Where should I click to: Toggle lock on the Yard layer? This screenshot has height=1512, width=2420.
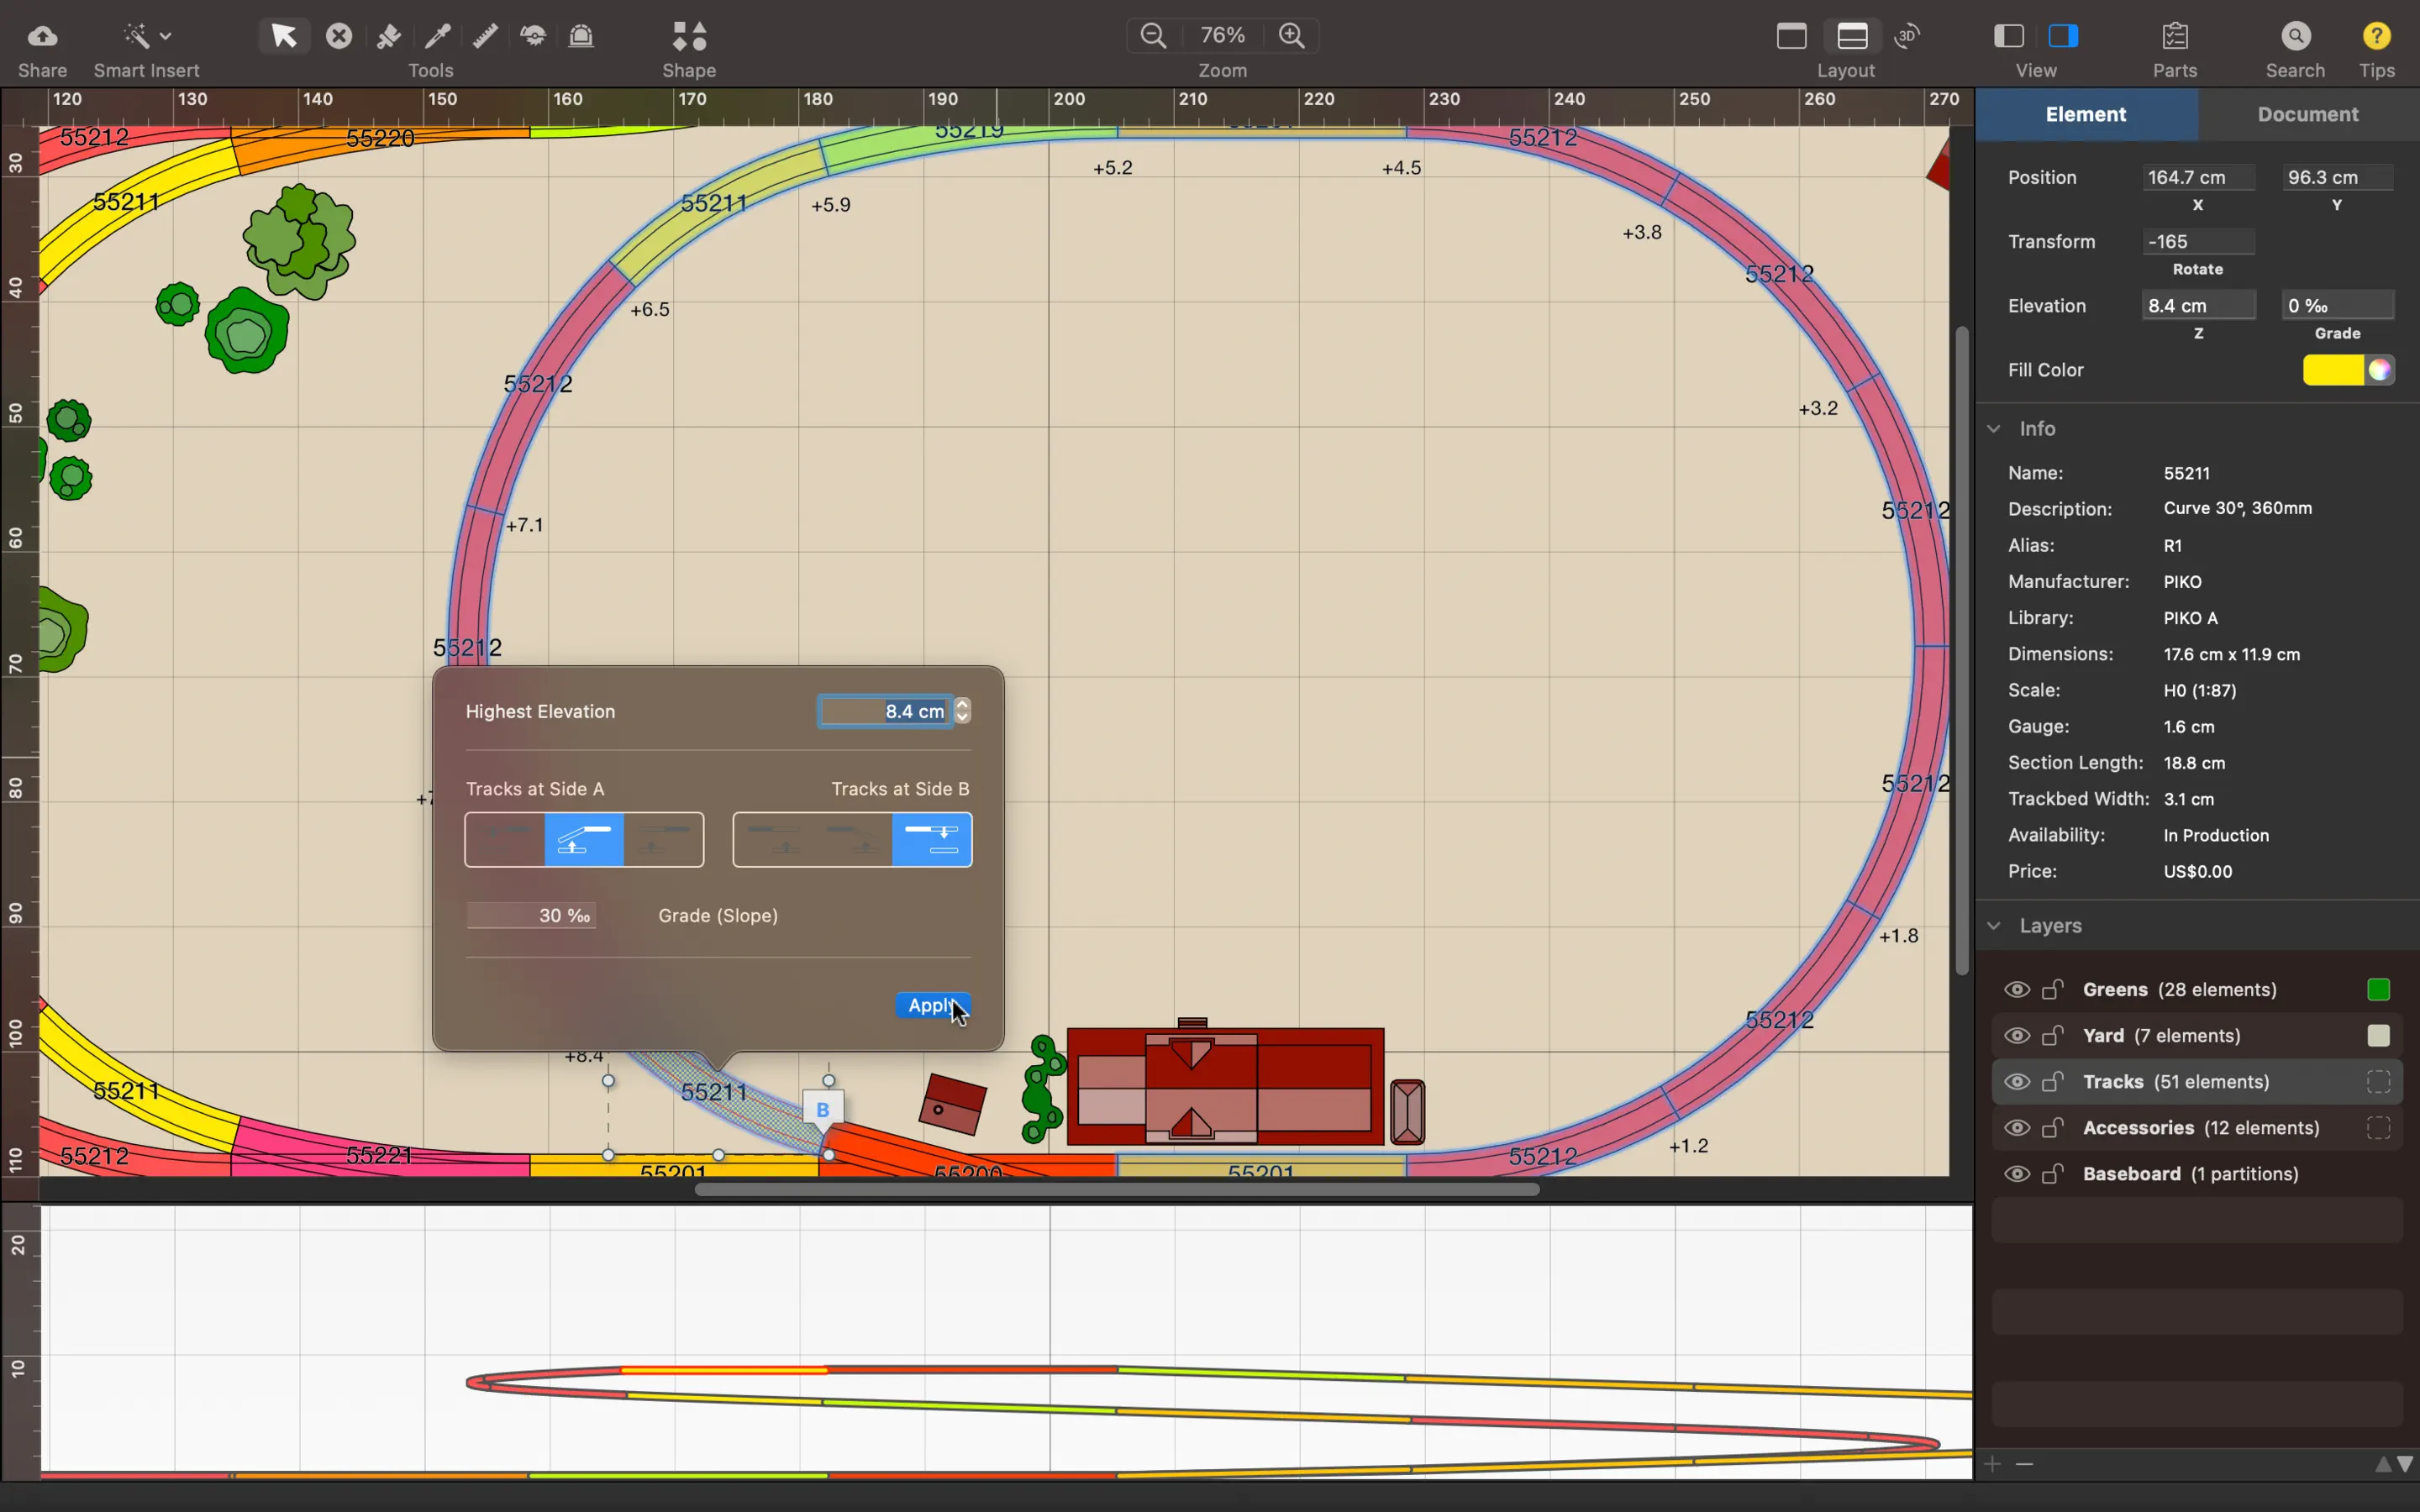click(2052, 1036)
